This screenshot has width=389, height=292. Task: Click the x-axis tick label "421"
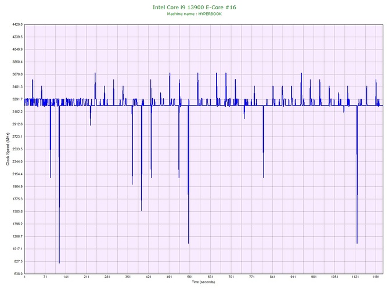click(x=149, y=277)
